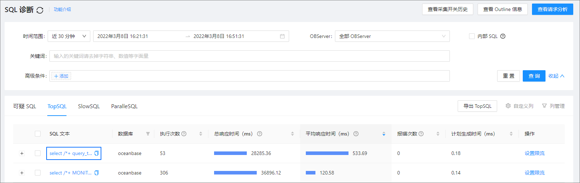
Task: Click the 重置 button
Action: pos(509,76)
